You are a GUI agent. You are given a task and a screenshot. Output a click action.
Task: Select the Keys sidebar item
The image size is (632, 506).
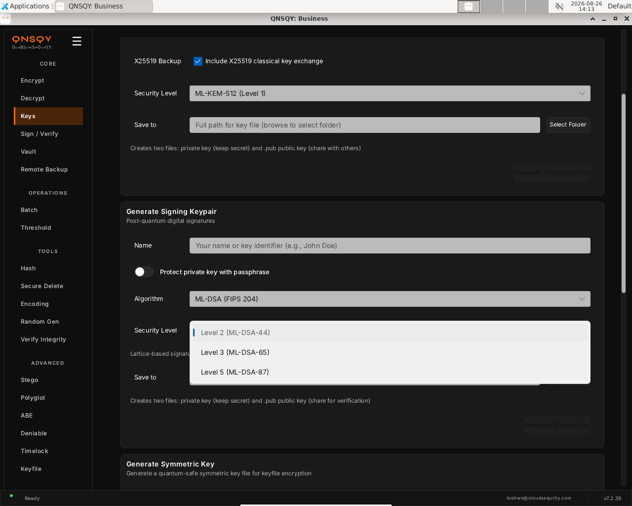pos(48,116)
